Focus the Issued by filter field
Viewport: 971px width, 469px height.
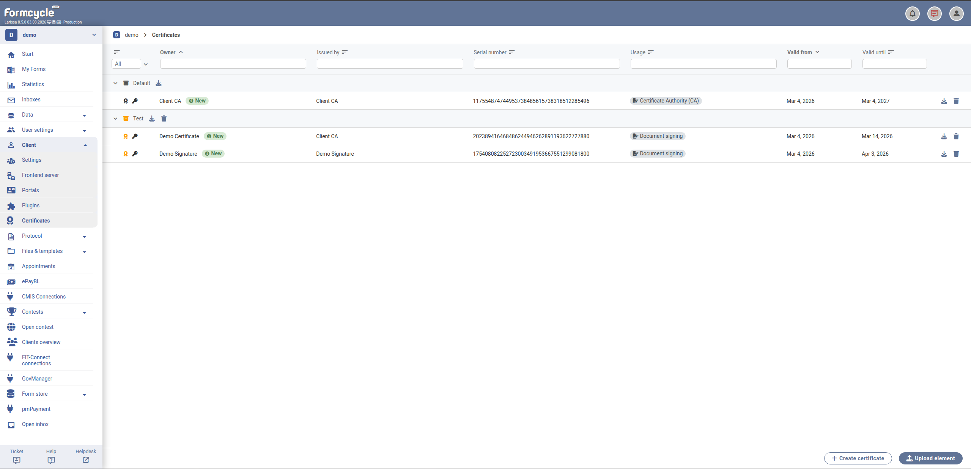pos(390,64)
